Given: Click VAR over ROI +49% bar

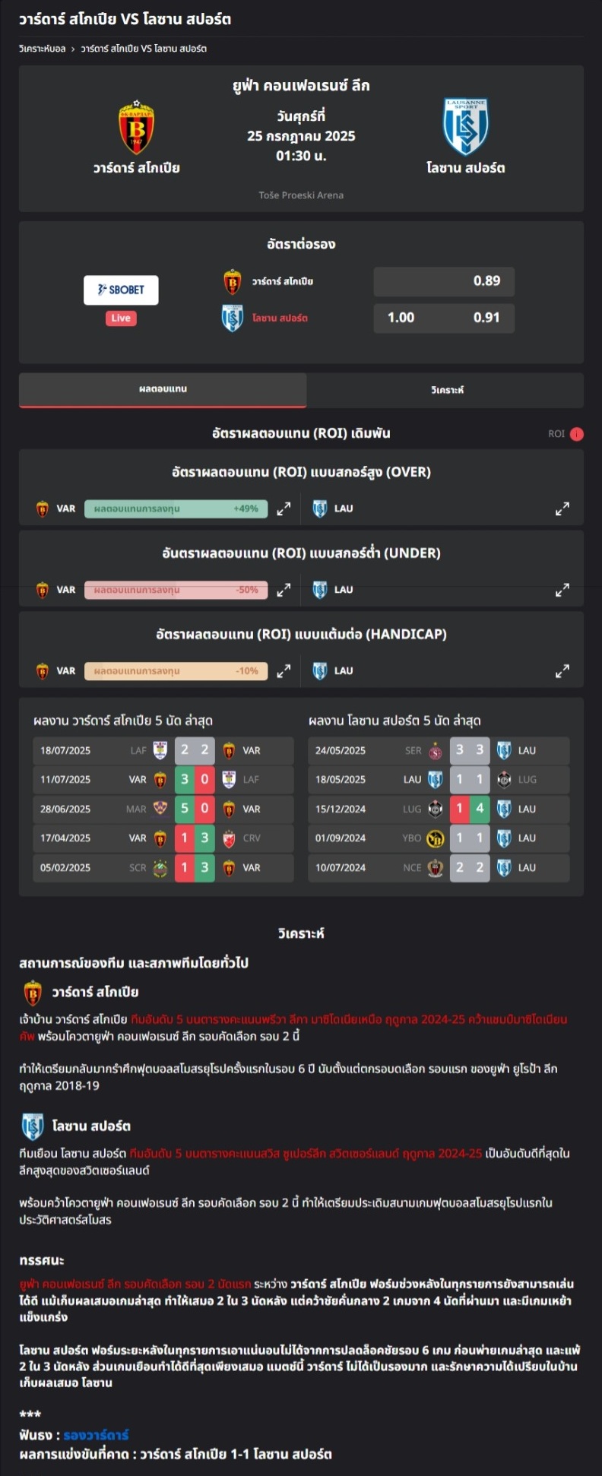Looking at the screenshot, I should pyautogui.click(x=176, y=508).
